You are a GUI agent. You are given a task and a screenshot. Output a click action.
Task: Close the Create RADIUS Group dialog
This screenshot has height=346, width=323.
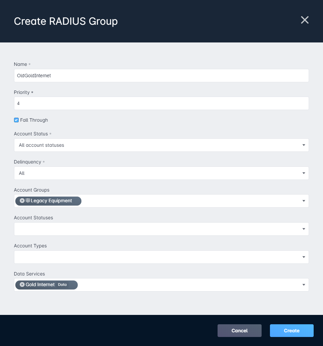point(305,20)
